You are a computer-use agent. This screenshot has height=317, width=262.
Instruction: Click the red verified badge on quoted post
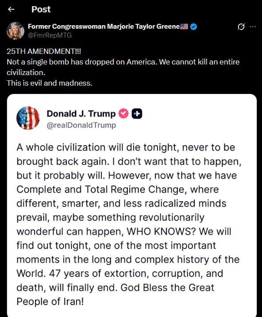[123, 113]
